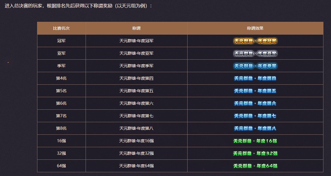Click the green 年度16强 effect badge
Viewport: 331px width, 176px height.
pyautogui.click(x=255, y=141)
